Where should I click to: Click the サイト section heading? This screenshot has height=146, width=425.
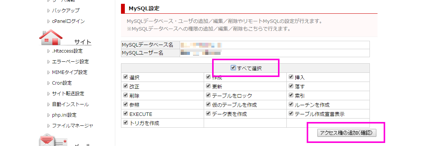tap(83, 42)
